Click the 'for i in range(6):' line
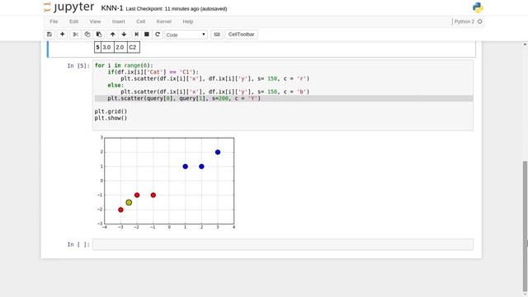The width and height of the screenshot is (528, 297). (x=124, y=65)
